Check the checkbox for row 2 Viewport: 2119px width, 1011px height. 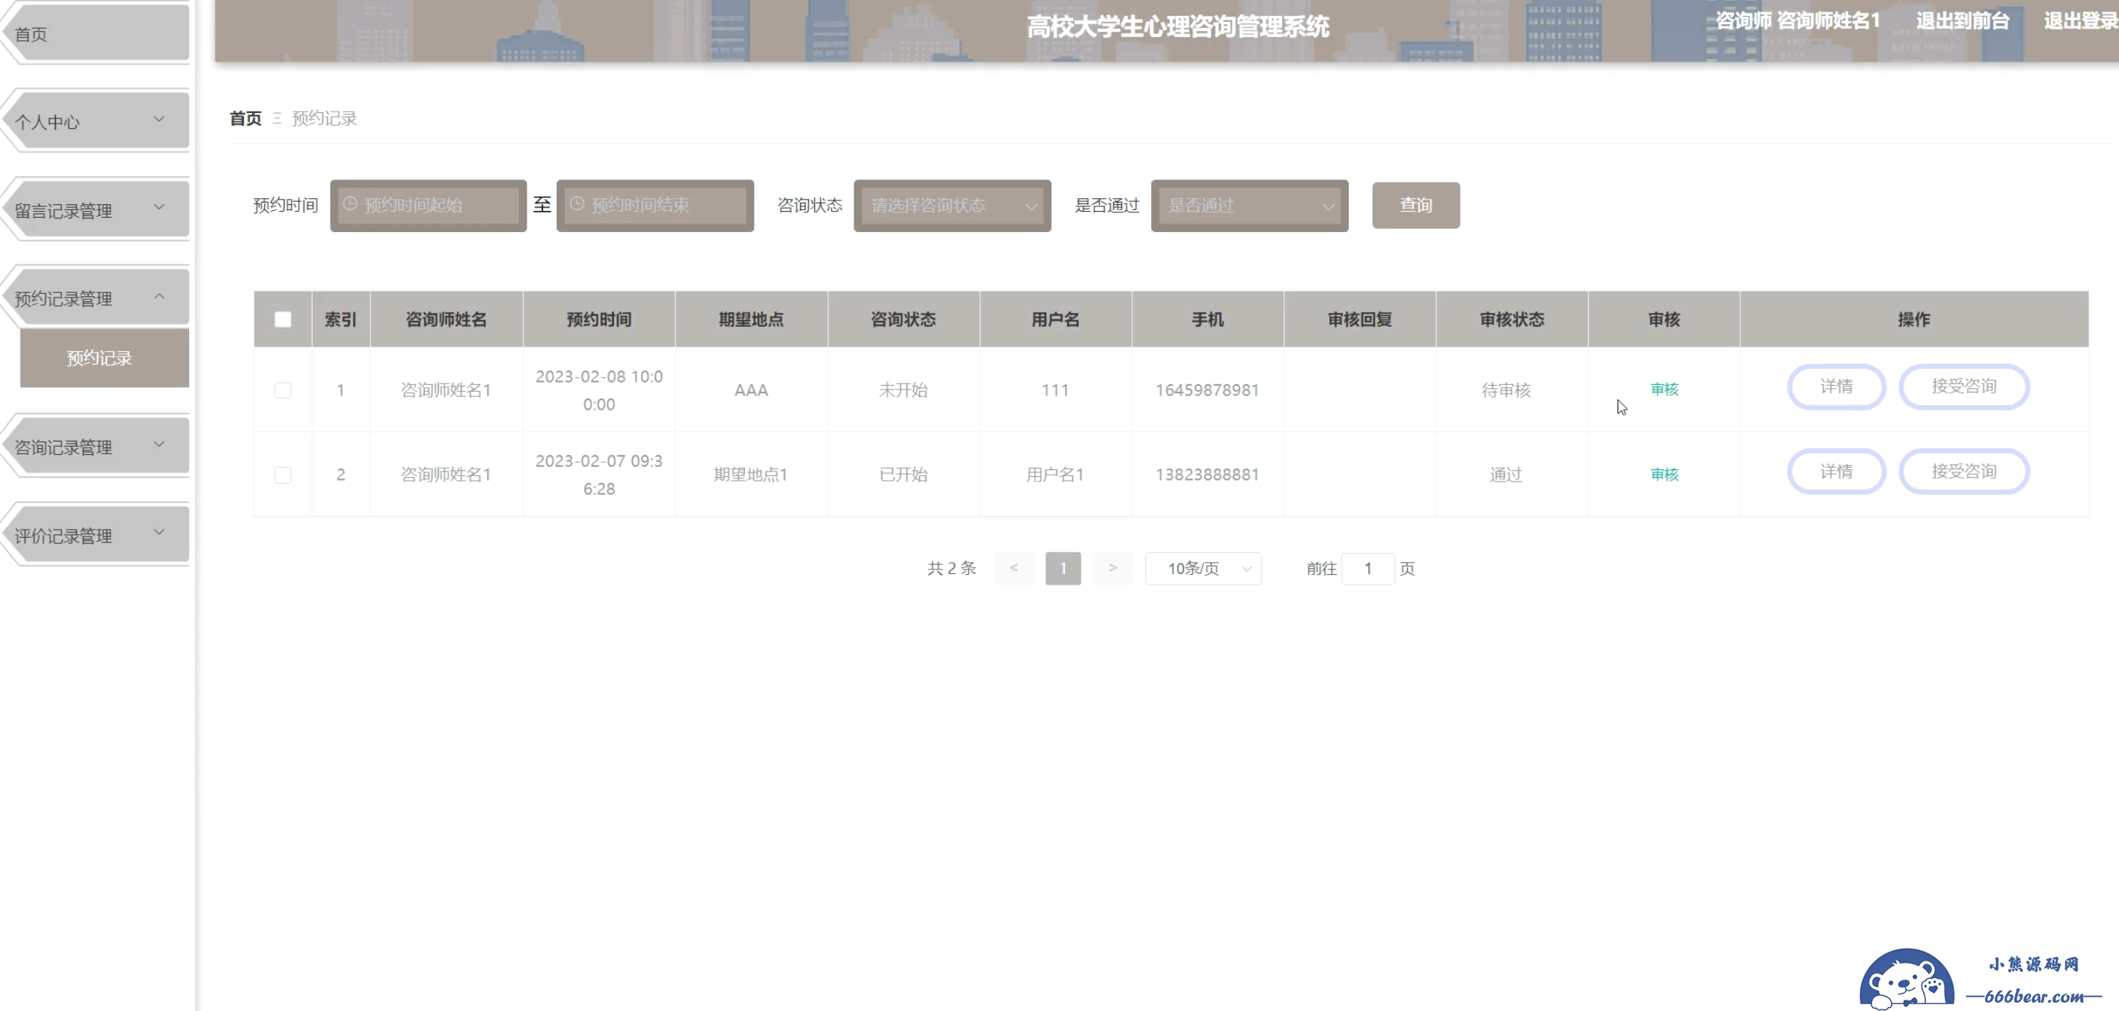pyautogui.click(x=283, y=475)
